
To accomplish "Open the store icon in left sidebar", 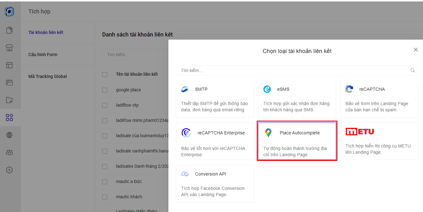I will [9, 48].
